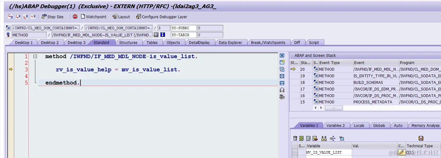
Task: Click the third variables toolbar icon (append row)
Action: 309,138
